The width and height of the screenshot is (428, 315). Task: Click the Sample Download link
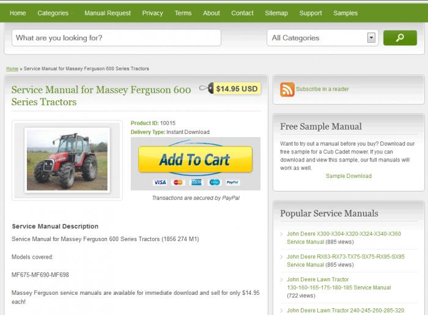(349, 176)
